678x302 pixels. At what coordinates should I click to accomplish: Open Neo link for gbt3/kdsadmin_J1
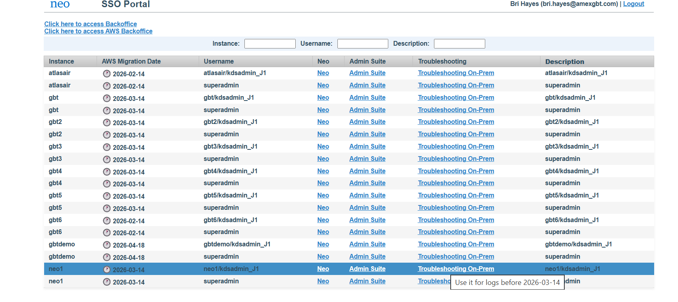point(323,146)
